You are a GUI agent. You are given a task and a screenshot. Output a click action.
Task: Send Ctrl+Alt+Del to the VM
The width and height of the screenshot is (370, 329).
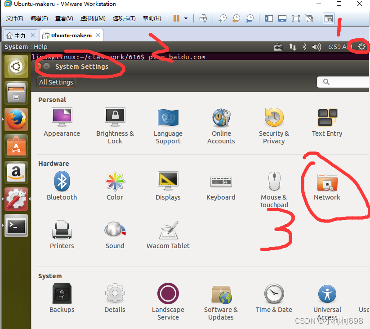tap(203, 18)
